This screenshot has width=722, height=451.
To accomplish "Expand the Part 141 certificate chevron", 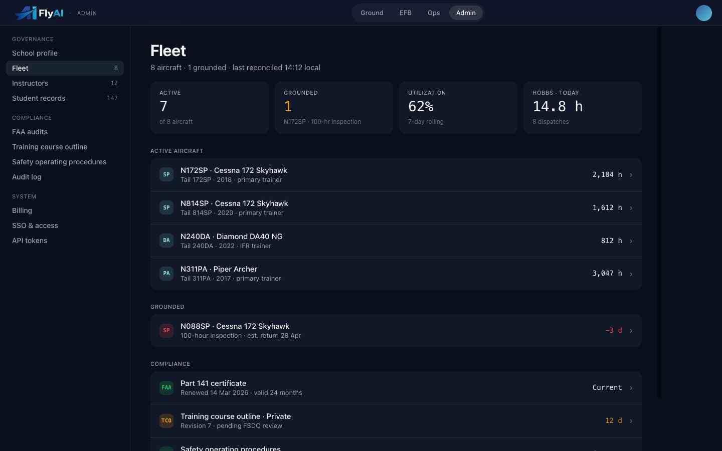I will click(x=631, y=388).
